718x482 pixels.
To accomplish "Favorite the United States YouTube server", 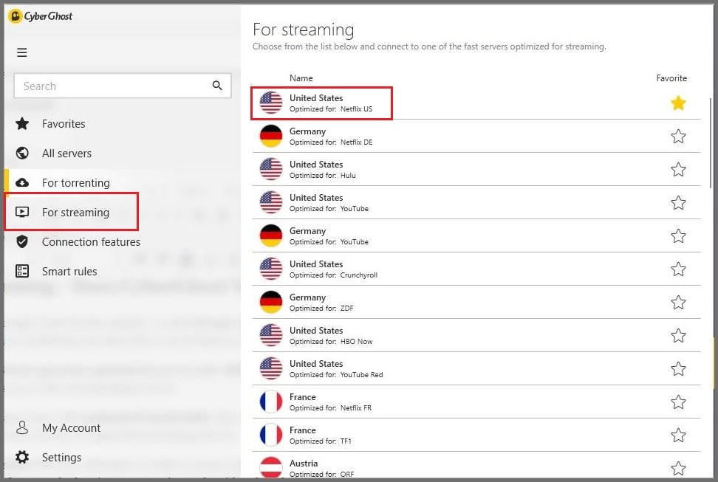I will coord(678,203).
